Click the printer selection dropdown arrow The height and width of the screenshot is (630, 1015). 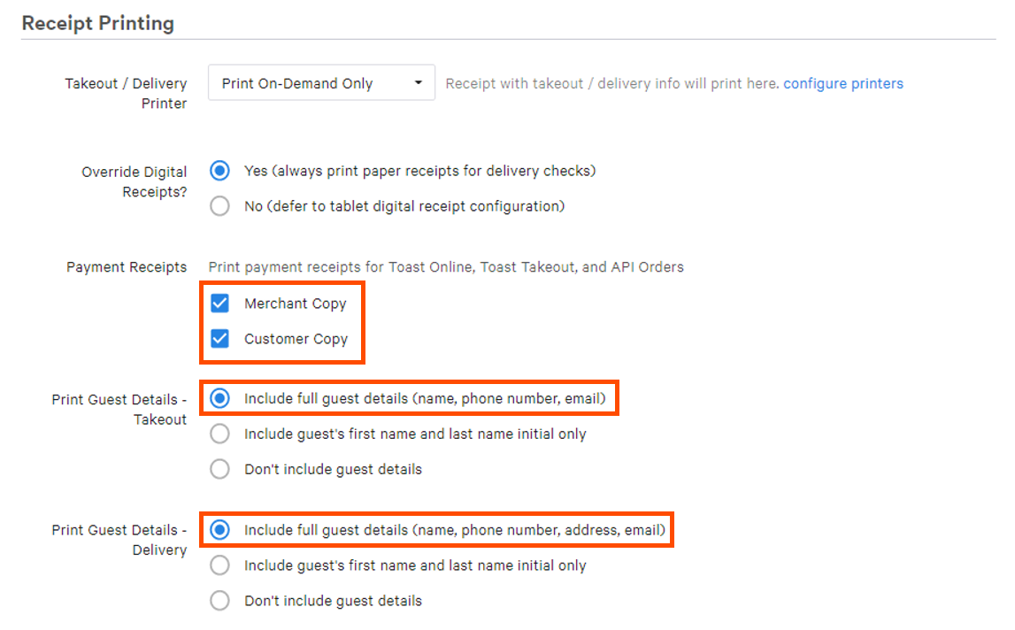[419, 81]
